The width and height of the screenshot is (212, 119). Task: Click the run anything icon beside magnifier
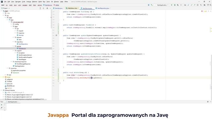pyautogui.click(x=208, y=5)
